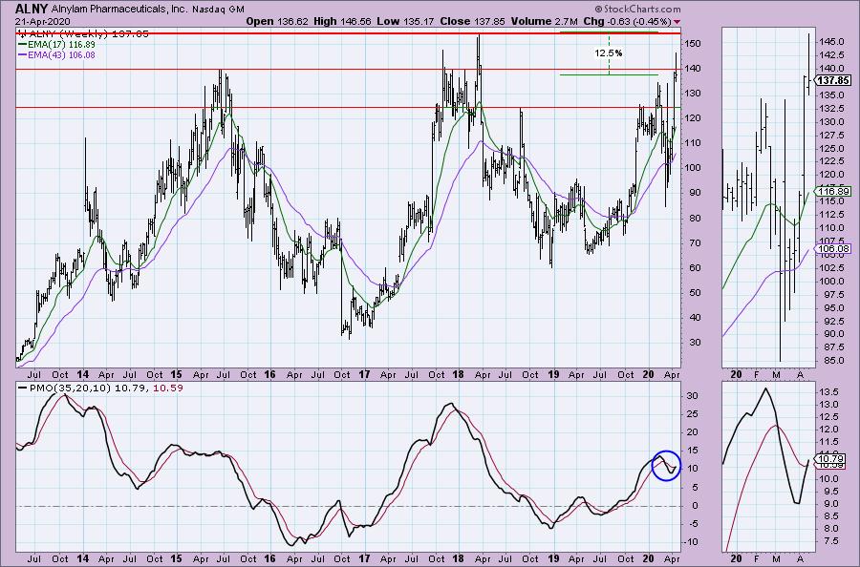The height and width of the screenshot is (567, 860).
Task: Click the 100.0 label in zoom panel axis
Action: (832, 281)
